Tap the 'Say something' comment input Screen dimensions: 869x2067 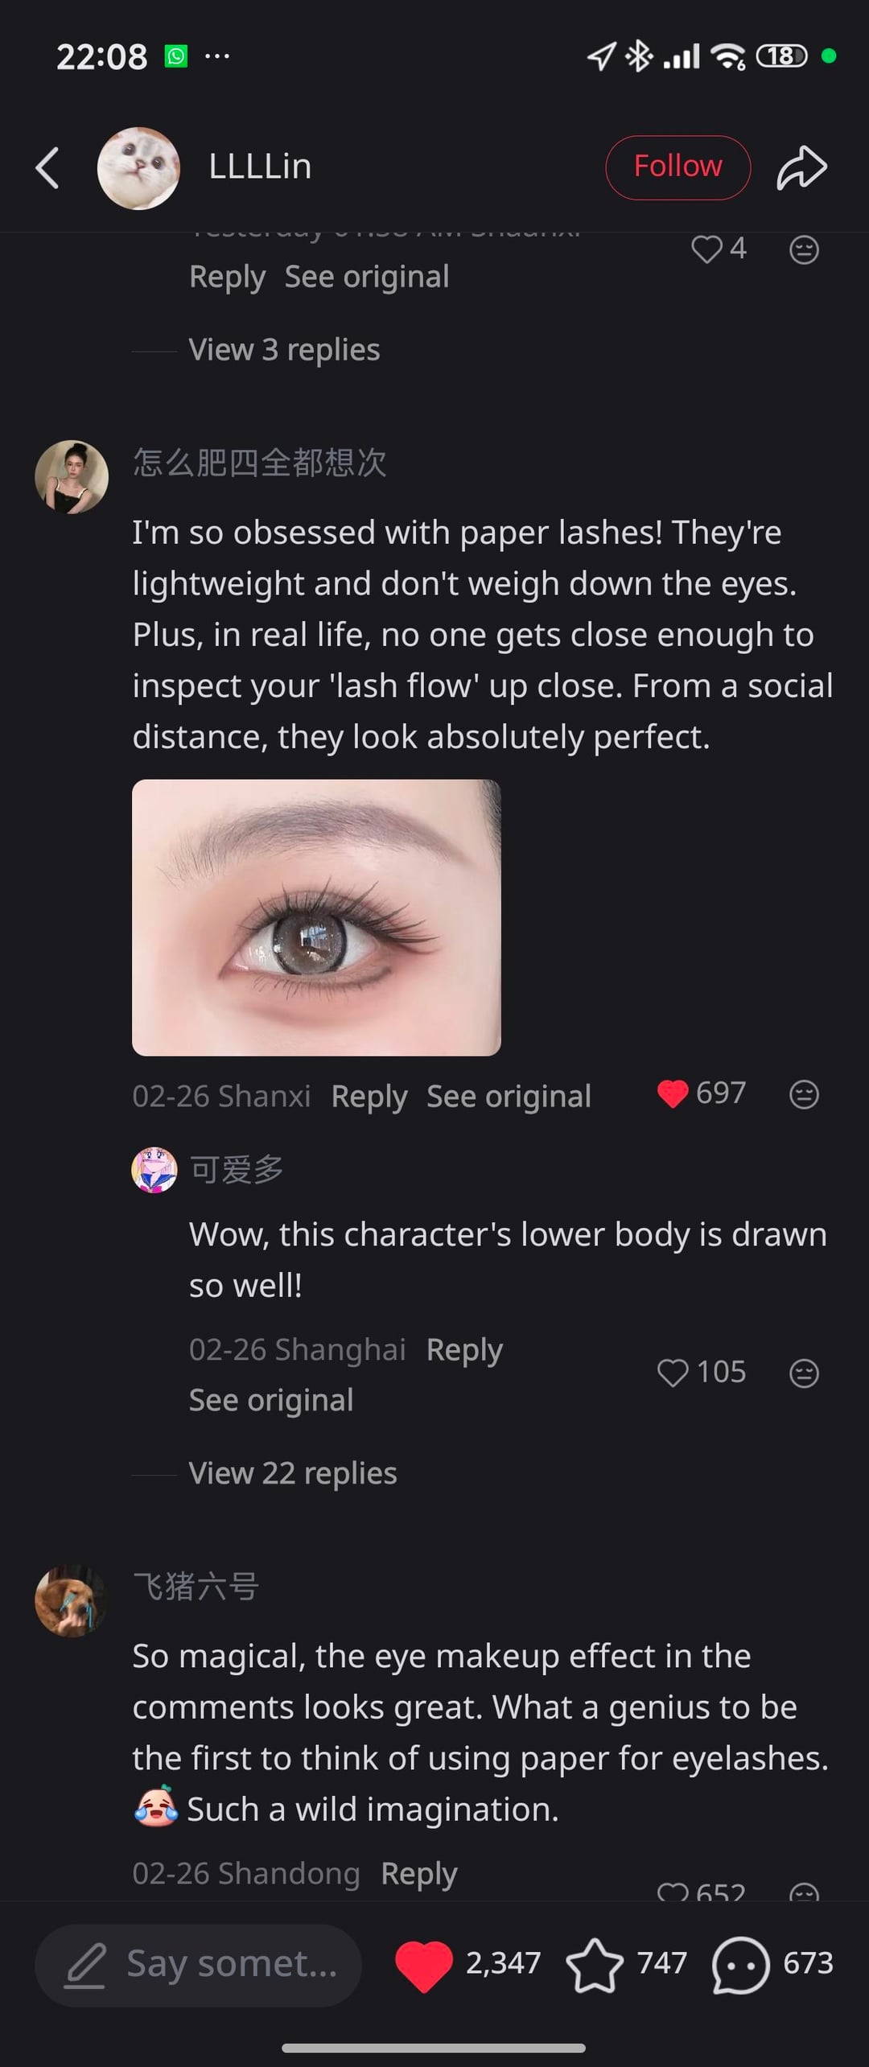click(x=199, y=1964)
